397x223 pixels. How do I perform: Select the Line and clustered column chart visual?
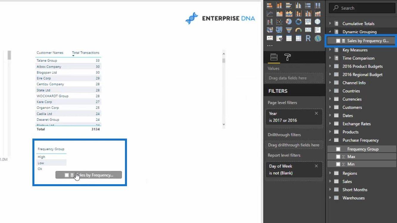308,13
